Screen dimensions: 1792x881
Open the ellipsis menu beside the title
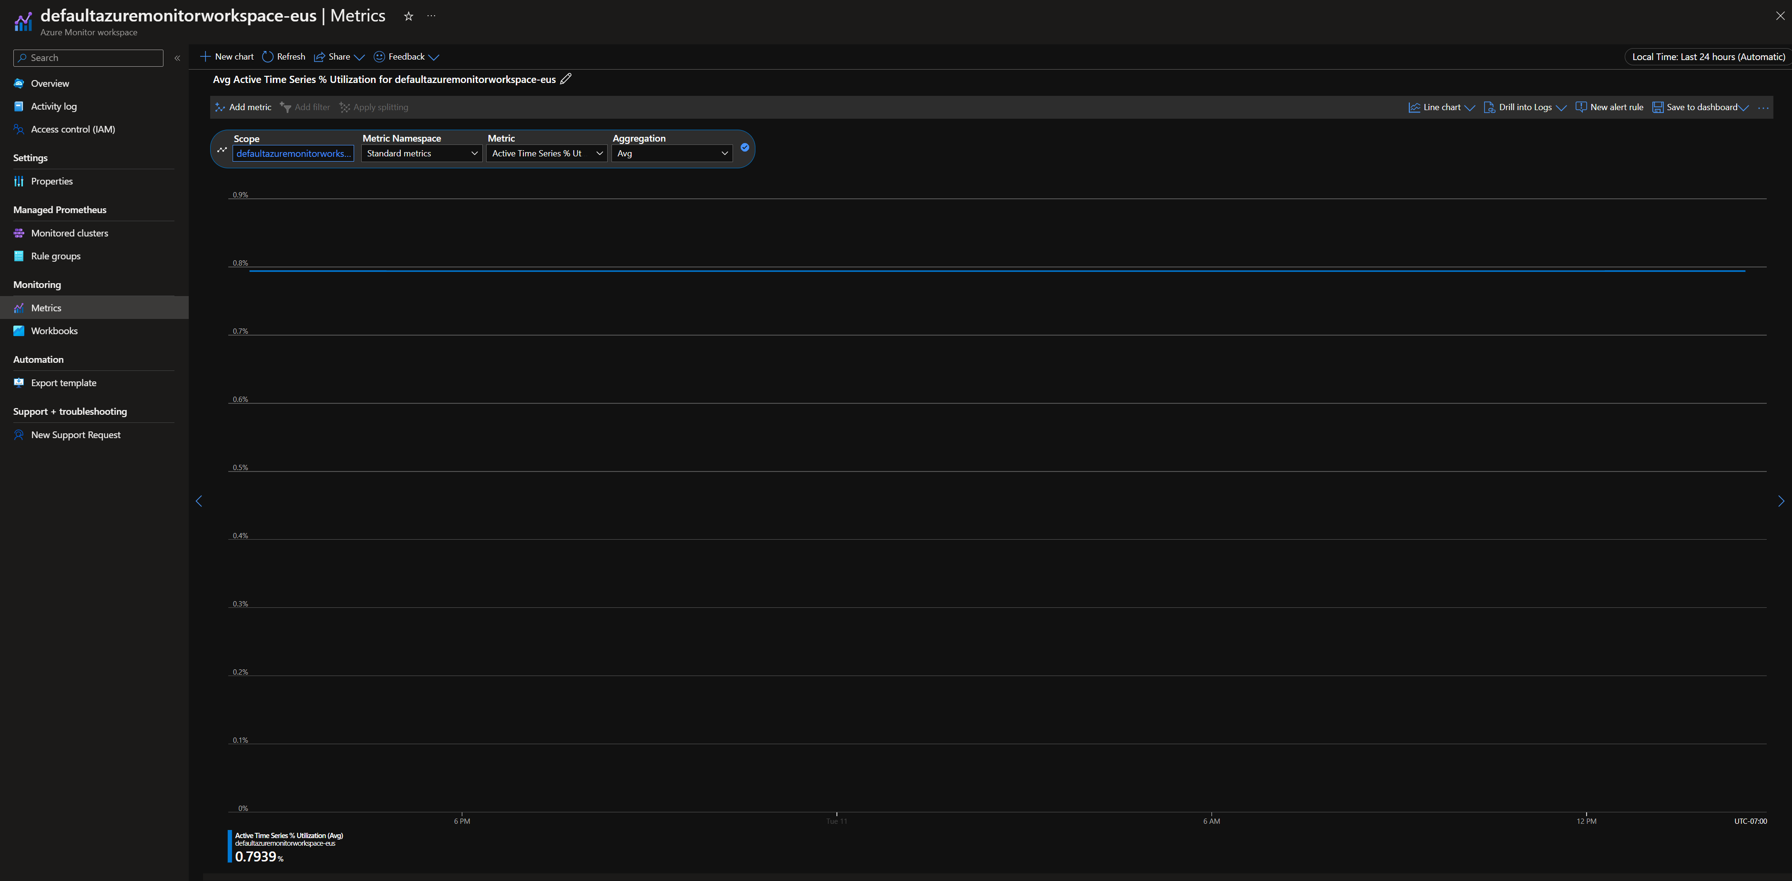point(431,16)
